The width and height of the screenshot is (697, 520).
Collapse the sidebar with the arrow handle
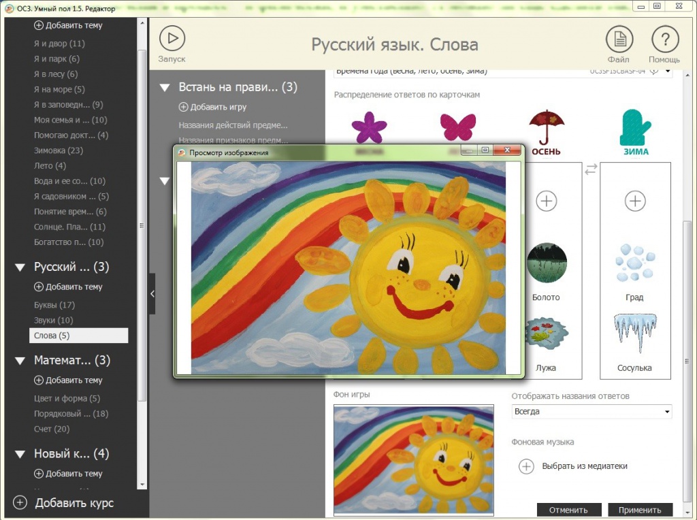[x=152, y=294]
